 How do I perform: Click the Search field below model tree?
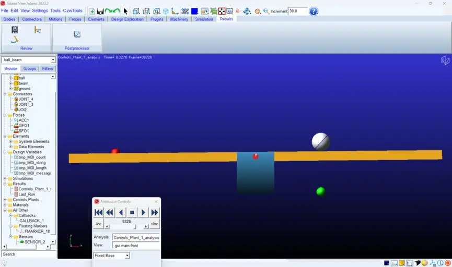(29, 254)
